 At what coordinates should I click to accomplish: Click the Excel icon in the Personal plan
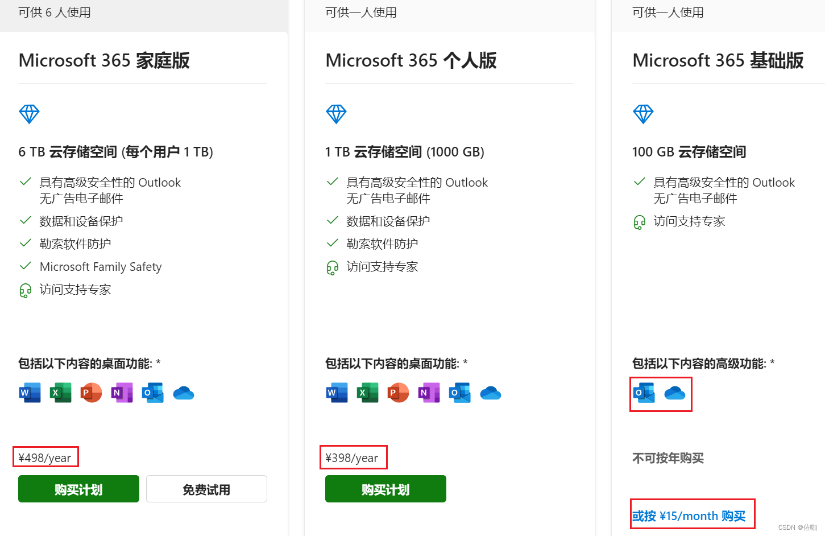point(368,393)
